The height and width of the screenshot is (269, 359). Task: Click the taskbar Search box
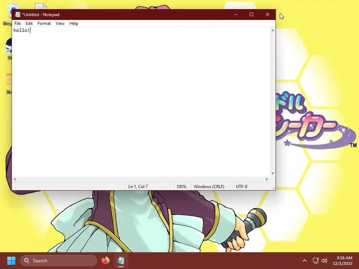click(x=59, y=261)
